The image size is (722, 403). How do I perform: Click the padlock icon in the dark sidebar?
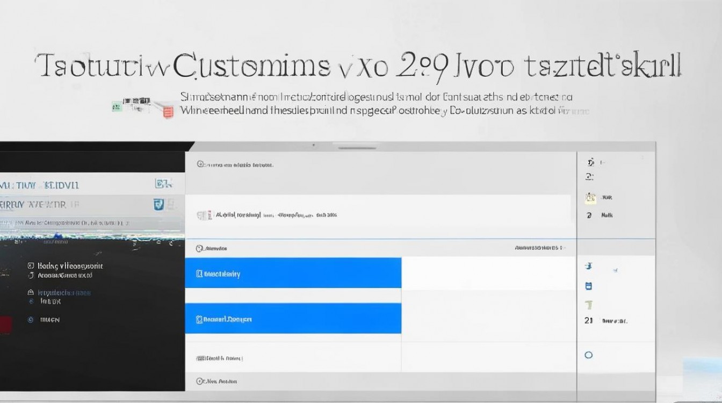click(31, 293)
